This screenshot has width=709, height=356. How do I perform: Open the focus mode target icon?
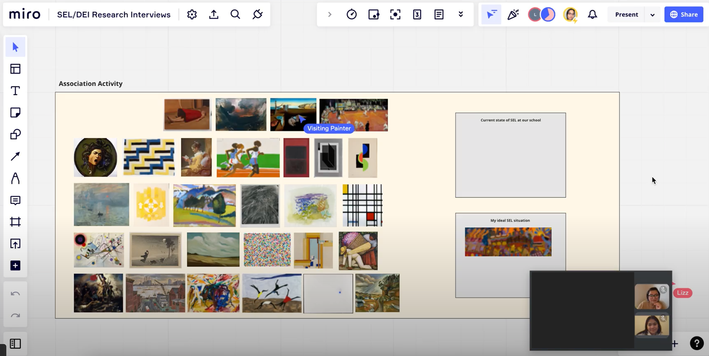pos(395,14)
